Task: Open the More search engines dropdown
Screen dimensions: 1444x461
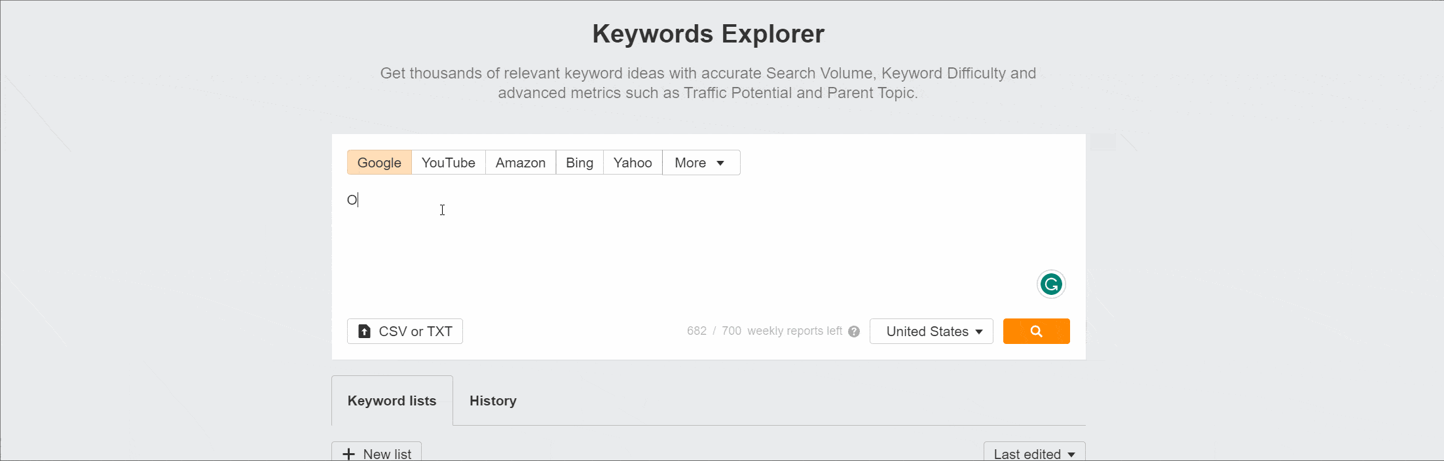Action: tap(701, 163)
